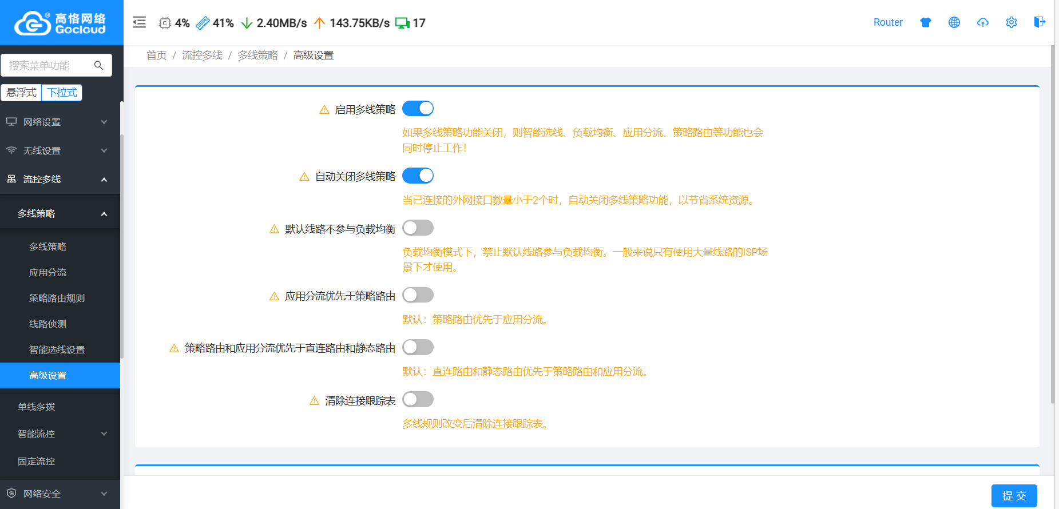This screenshot has width=1059, height=509.
Task: Click warning icon beside 策略路由和应用分流优先于直连路由和静态路由
Action: click(x=174, y=348)
